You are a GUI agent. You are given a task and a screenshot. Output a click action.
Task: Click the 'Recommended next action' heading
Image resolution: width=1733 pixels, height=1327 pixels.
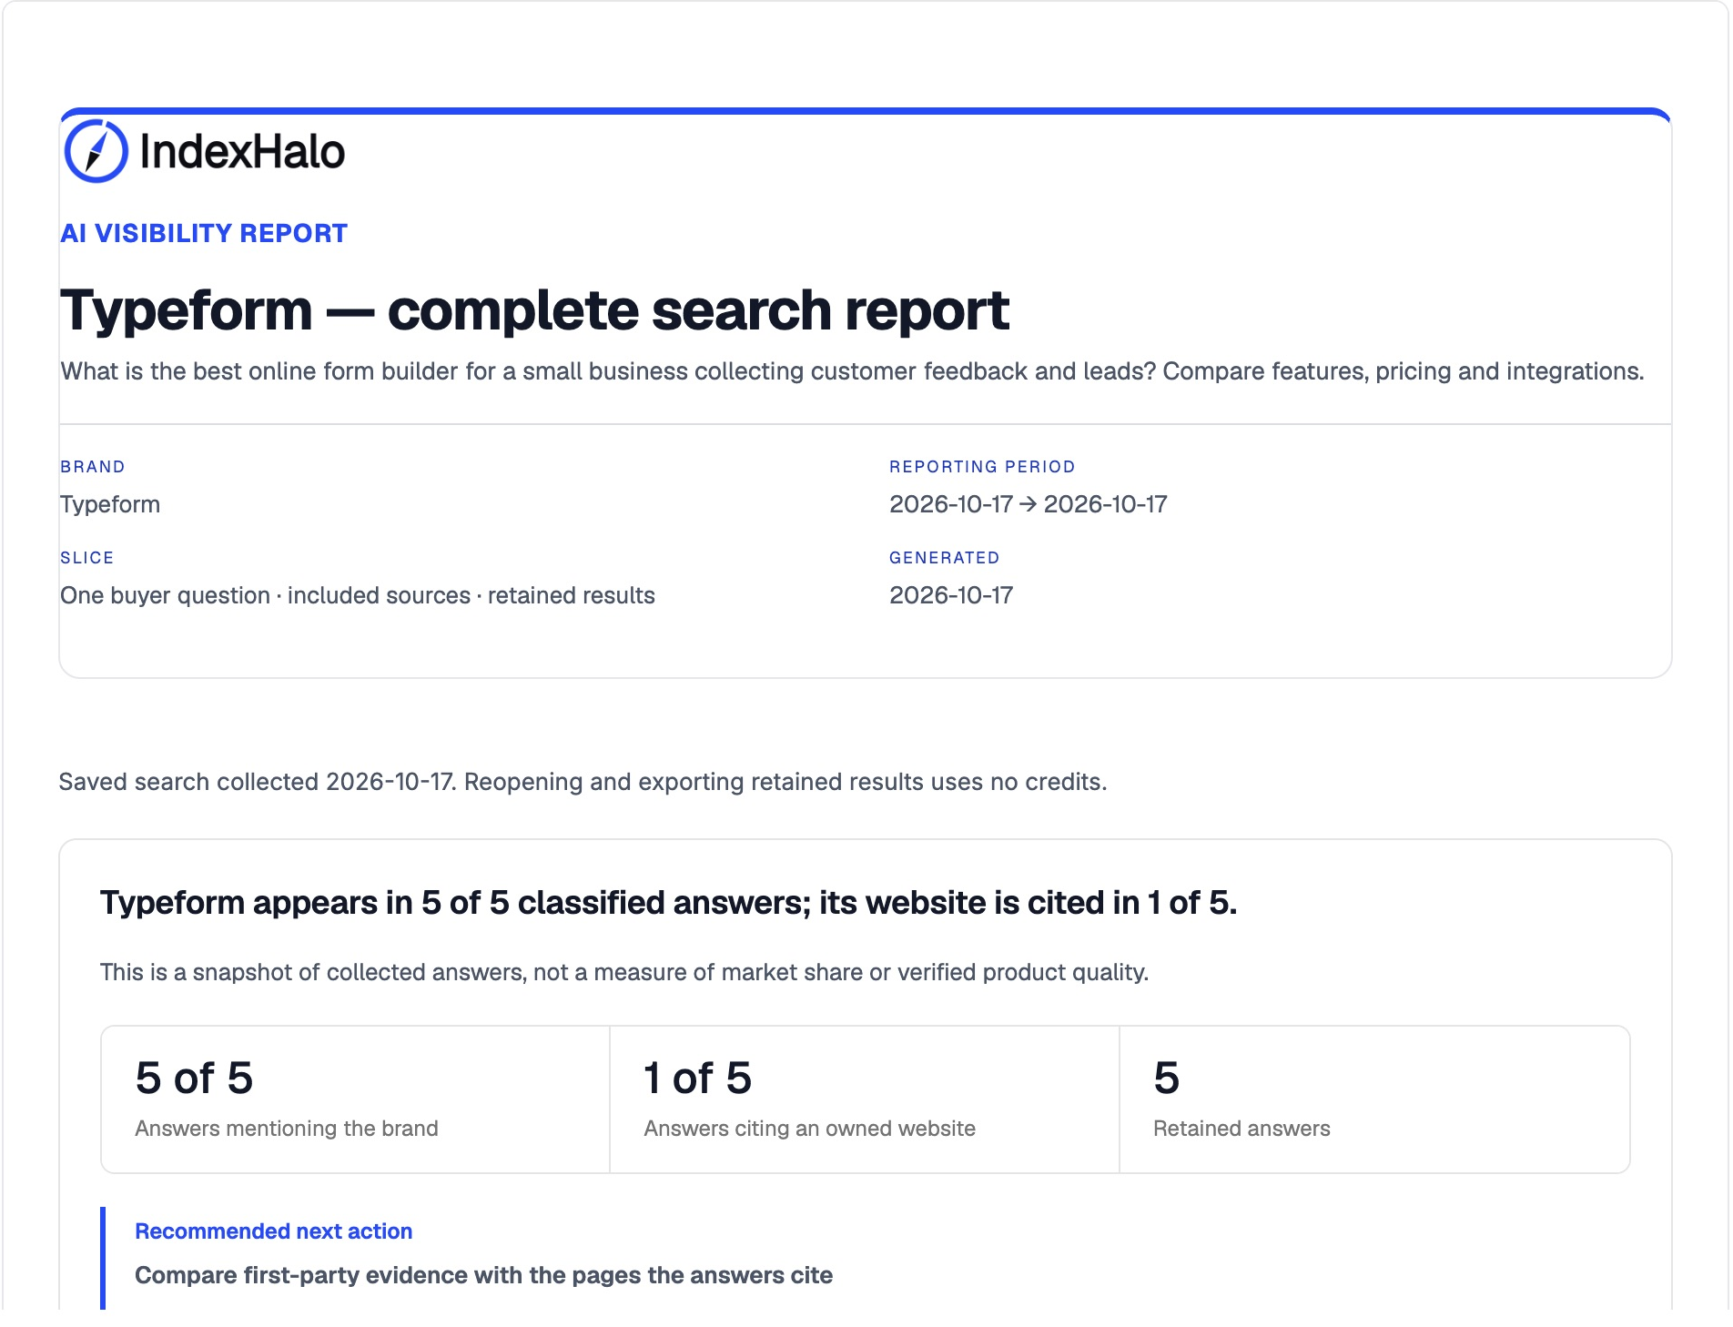(x=274, y=1231)
